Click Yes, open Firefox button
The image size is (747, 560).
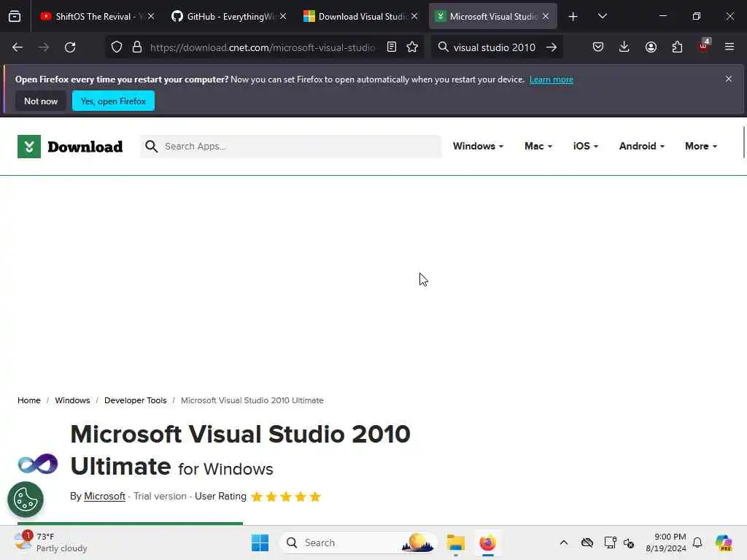[x=113, y=101]
